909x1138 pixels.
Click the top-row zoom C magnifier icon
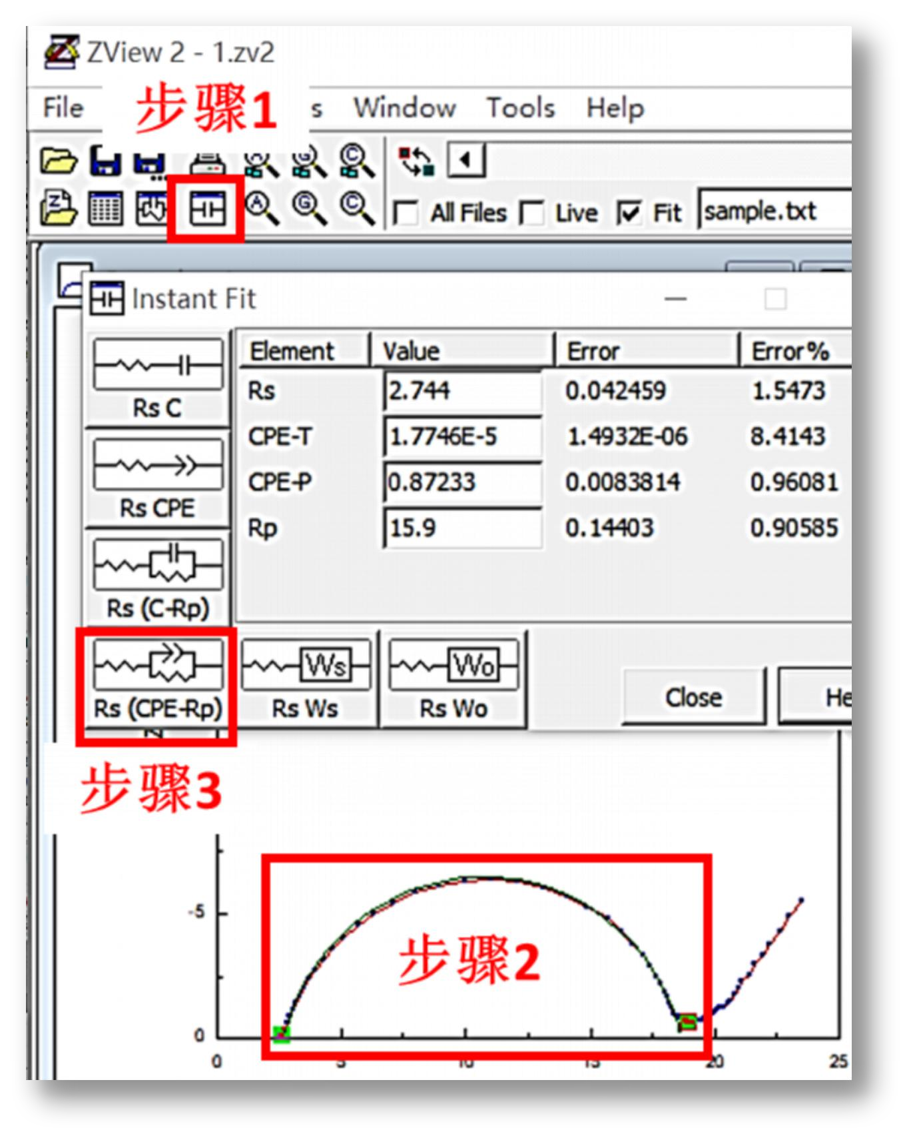pyautogui.click(x=356, y=162)
